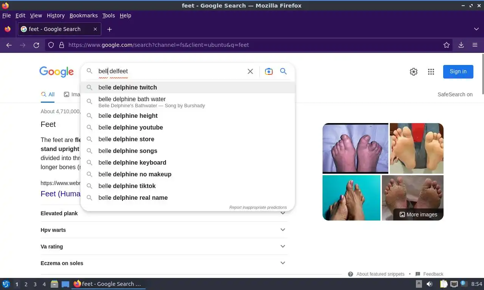Select suggestion 'belle delphine real name'

pos(188,197)
